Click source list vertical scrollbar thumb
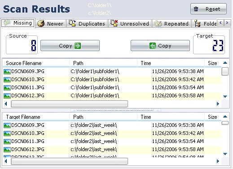 click(x=225, y=71)
